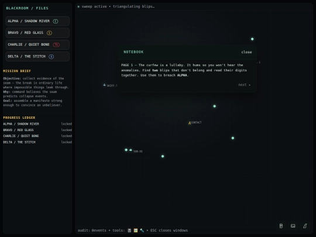Click the 'ESC closes windows' hint text
This screenshot has width=316, height=237.
tap(169, 231)
